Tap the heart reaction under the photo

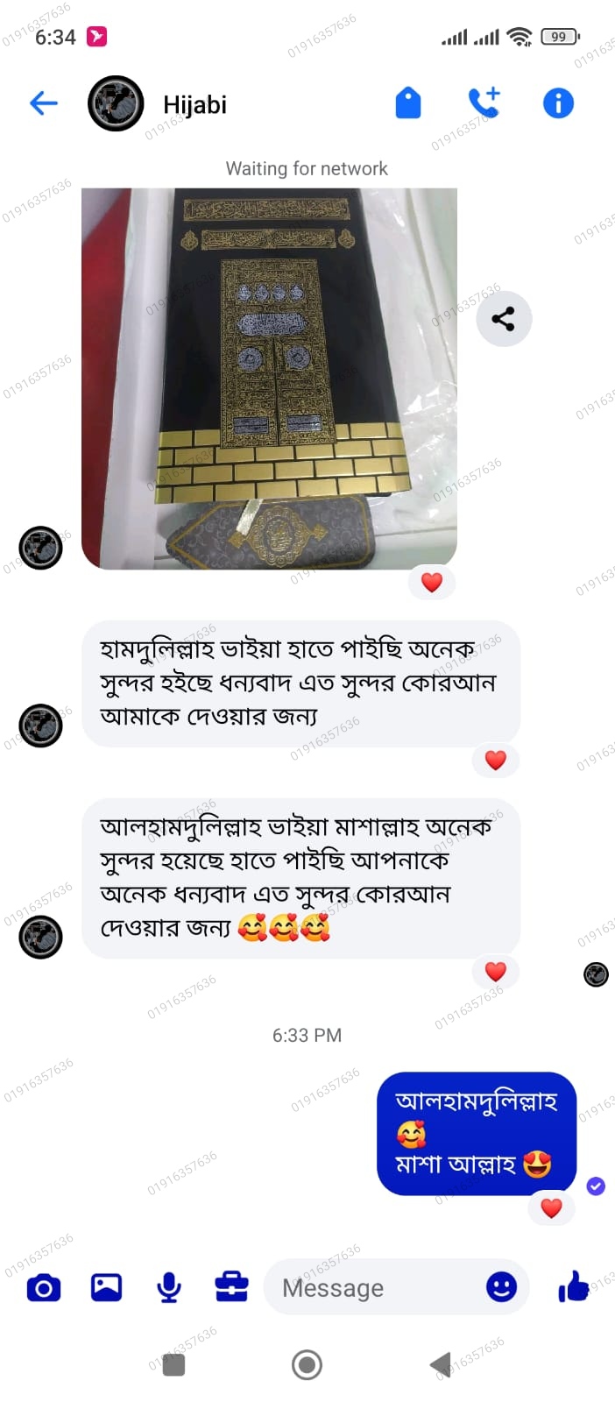tap(432, 583)
